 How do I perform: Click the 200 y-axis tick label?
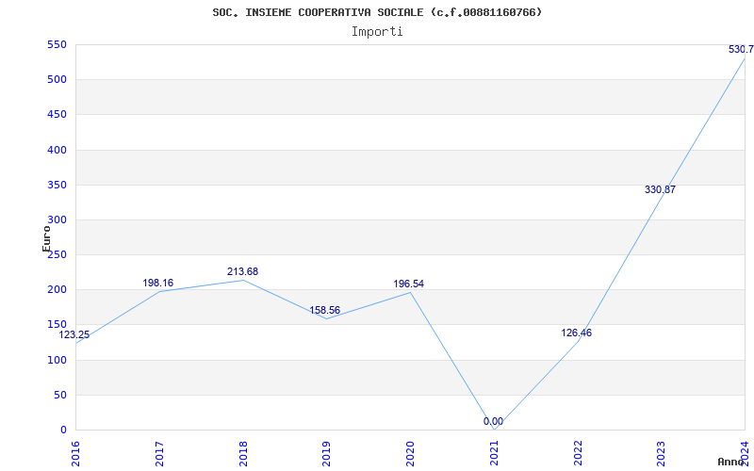(57, 290)
